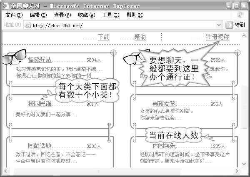Image resolution: width=250 pixels, height=177 pixels.
Task: Click the 3233人 online count
Action: click(x=94, y=146)
